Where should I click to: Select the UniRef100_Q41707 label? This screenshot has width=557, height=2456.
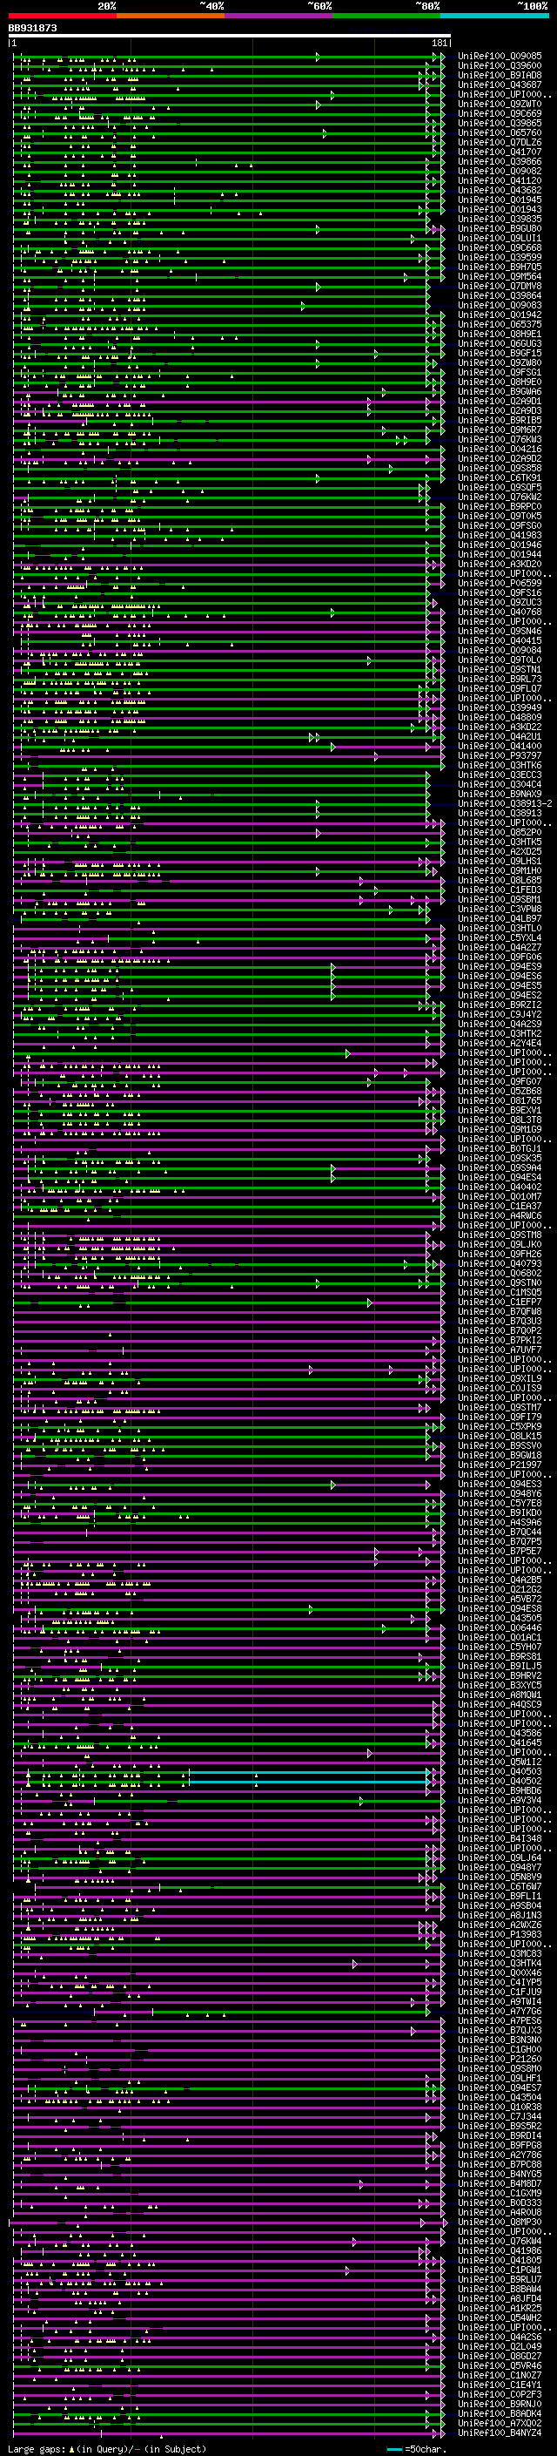click(500, 152)
